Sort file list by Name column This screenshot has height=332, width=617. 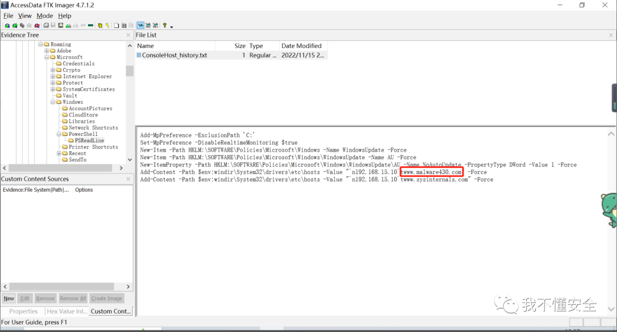coord(175,46)
